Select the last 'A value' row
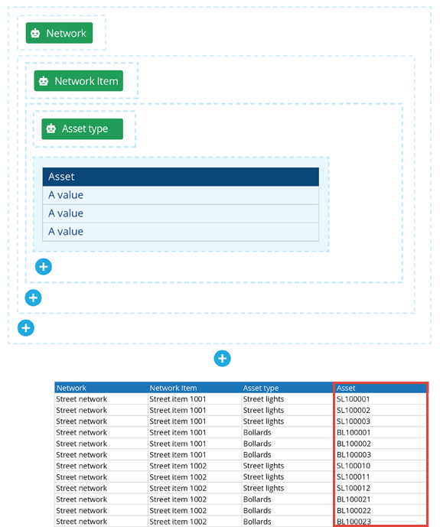Screen dimensions: 440x527 click(181, 232)
